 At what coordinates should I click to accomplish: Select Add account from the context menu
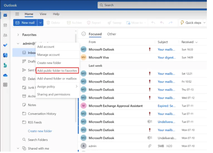pos(57,47)
